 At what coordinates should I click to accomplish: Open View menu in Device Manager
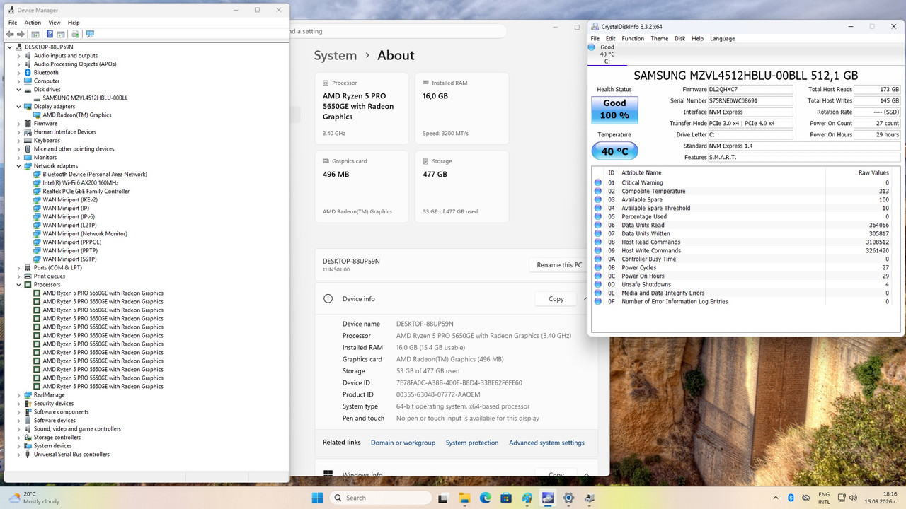coord(55,23)
